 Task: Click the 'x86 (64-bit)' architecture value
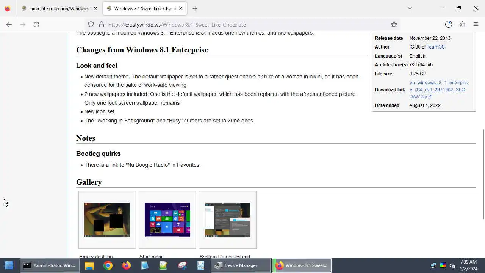[x=421, y=65]
